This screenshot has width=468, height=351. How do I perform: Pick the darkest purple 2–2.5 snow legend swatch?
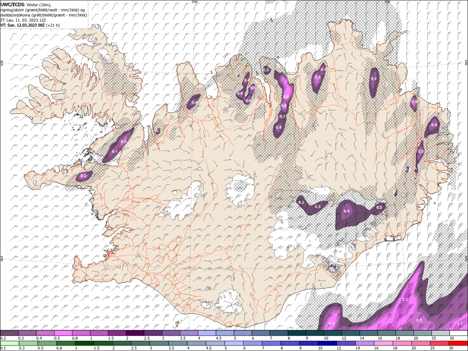pos(135,333)
